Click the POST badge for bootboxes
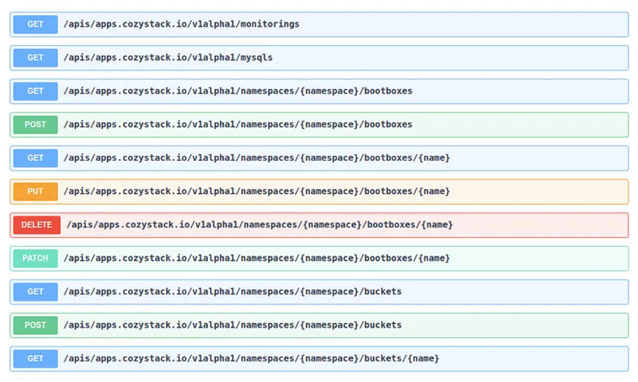 coord(35,125)
